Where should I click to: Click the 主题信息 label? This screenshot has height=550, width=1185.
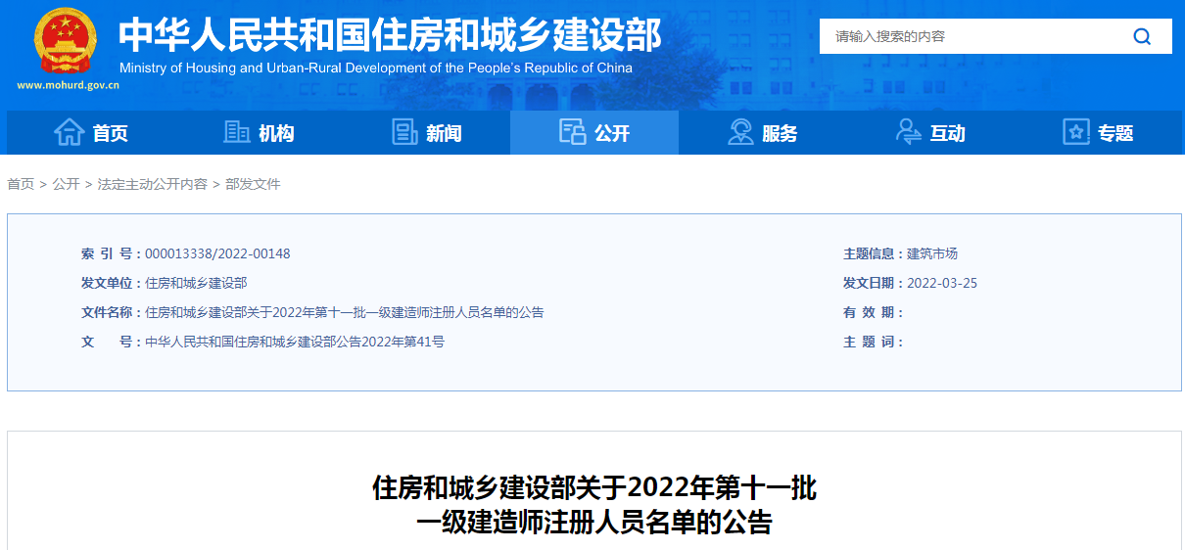coord(874,253)
